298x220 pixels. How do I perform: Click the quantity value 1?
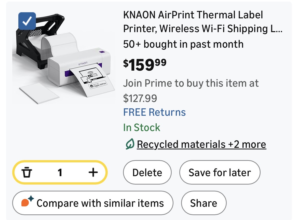click(60, 173)
